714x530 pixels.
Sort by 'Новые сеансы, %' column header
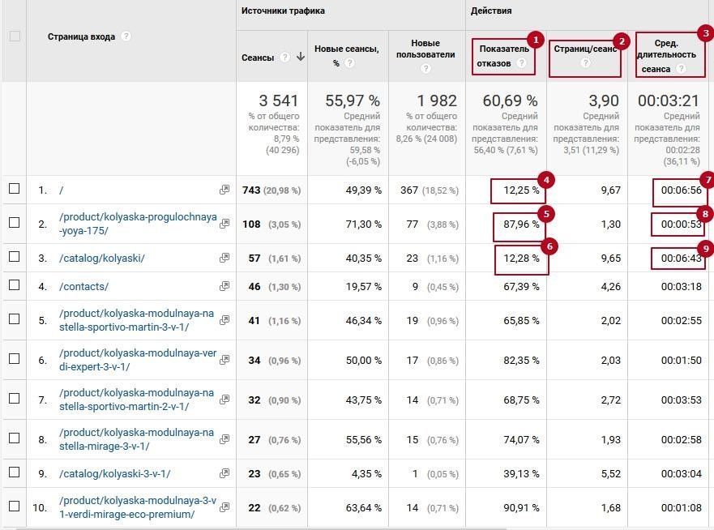(346, 49)
